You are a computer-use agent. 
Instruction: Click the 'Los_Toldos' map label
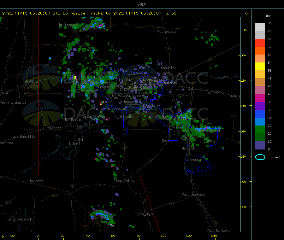pyautogui.click(x=126, y=181)
